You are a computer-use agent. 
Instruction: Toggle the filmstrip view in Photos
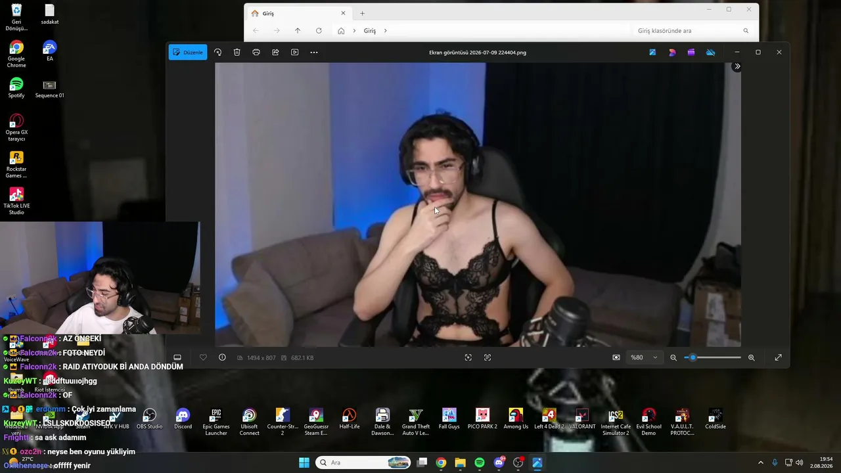(x=177, y=357)
